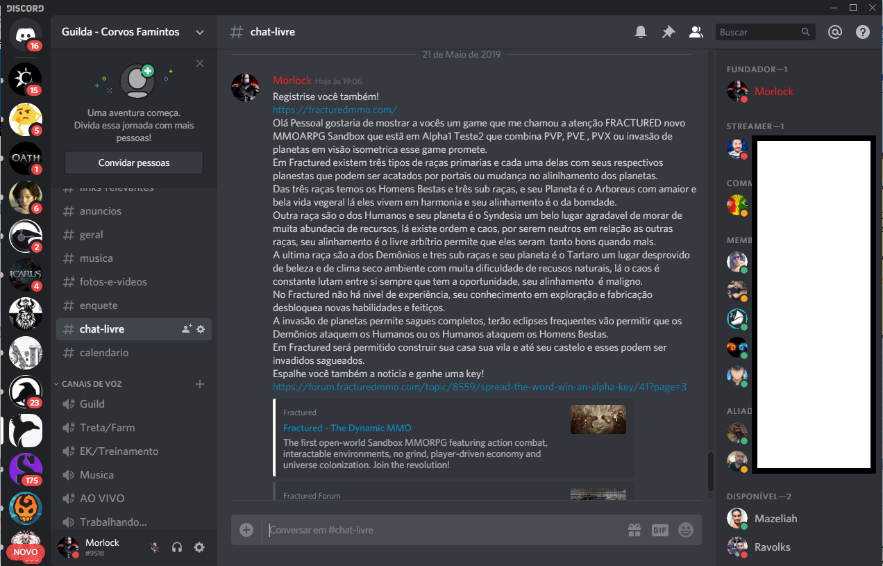Join the Trabalhando voice channel
Image resolution: width=883 pixels, height=566 pixels.
[x=134, y=522]
